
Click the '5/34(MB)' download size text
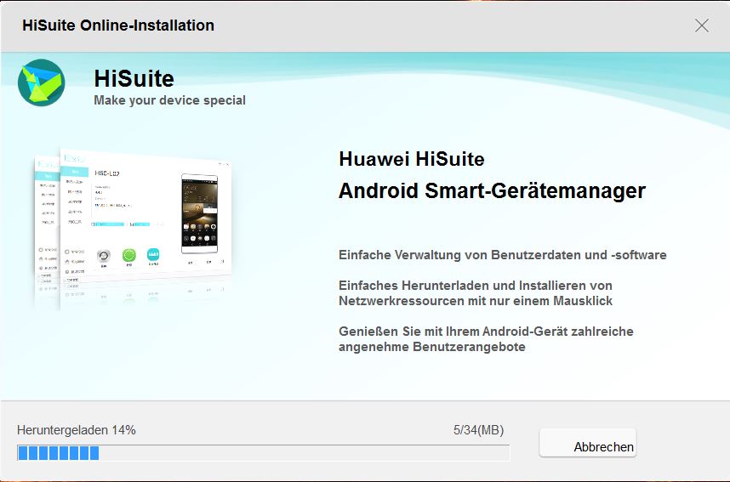478,430
